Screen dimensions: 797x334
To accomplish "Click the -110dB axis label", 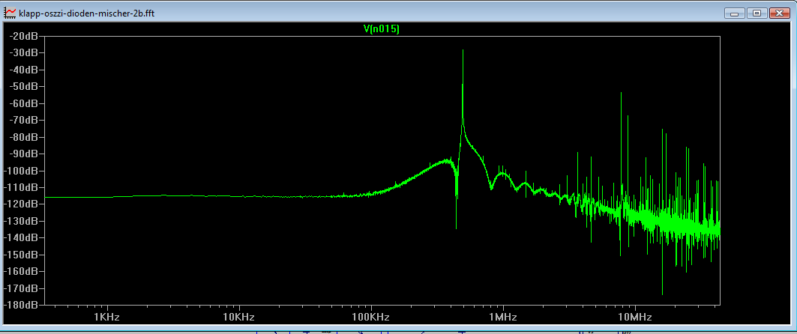I will tap(21, 187).
